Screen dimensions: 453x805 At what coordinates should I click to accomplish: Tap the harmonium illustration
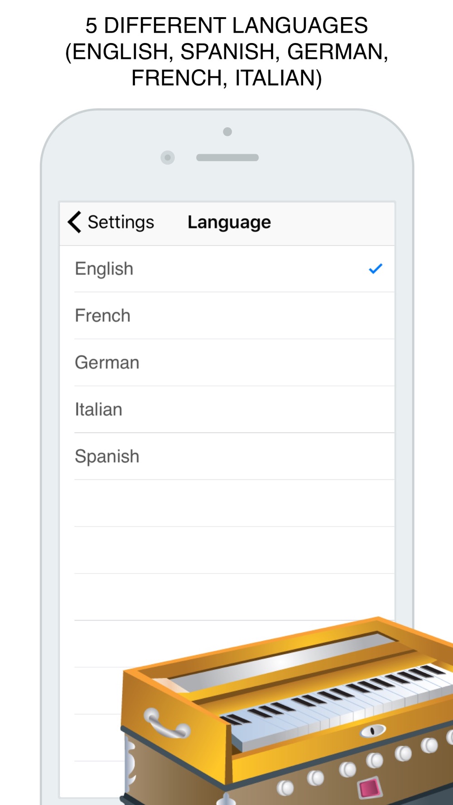288,711
